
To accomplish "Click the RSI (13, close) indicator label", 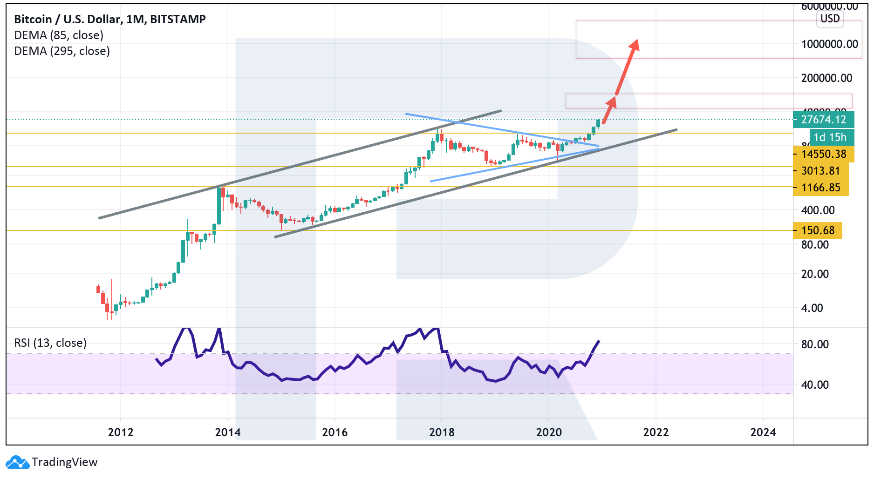I will pos(50,343).
